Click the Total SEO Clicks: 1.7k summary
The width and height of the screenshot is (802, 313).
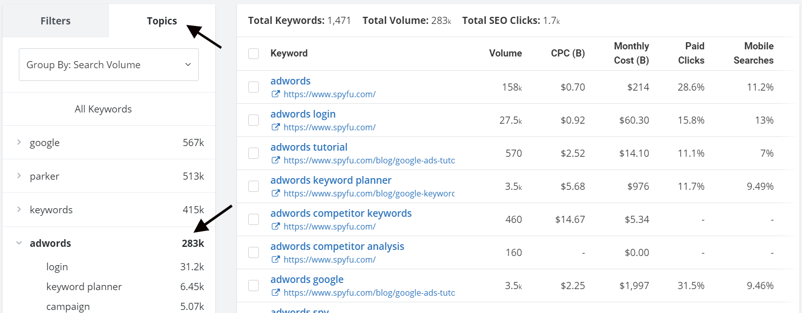pos(511,21)
